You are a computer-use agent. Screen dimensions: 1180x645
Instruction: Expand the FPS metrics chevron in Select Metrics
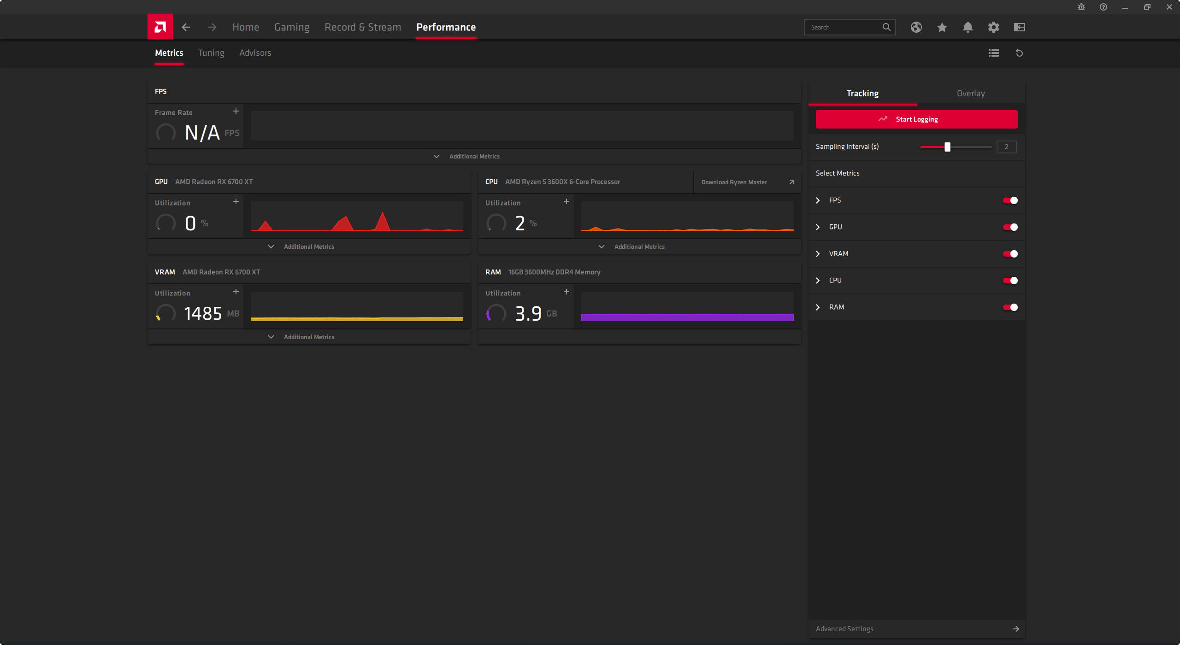click(x=818, y=200)
